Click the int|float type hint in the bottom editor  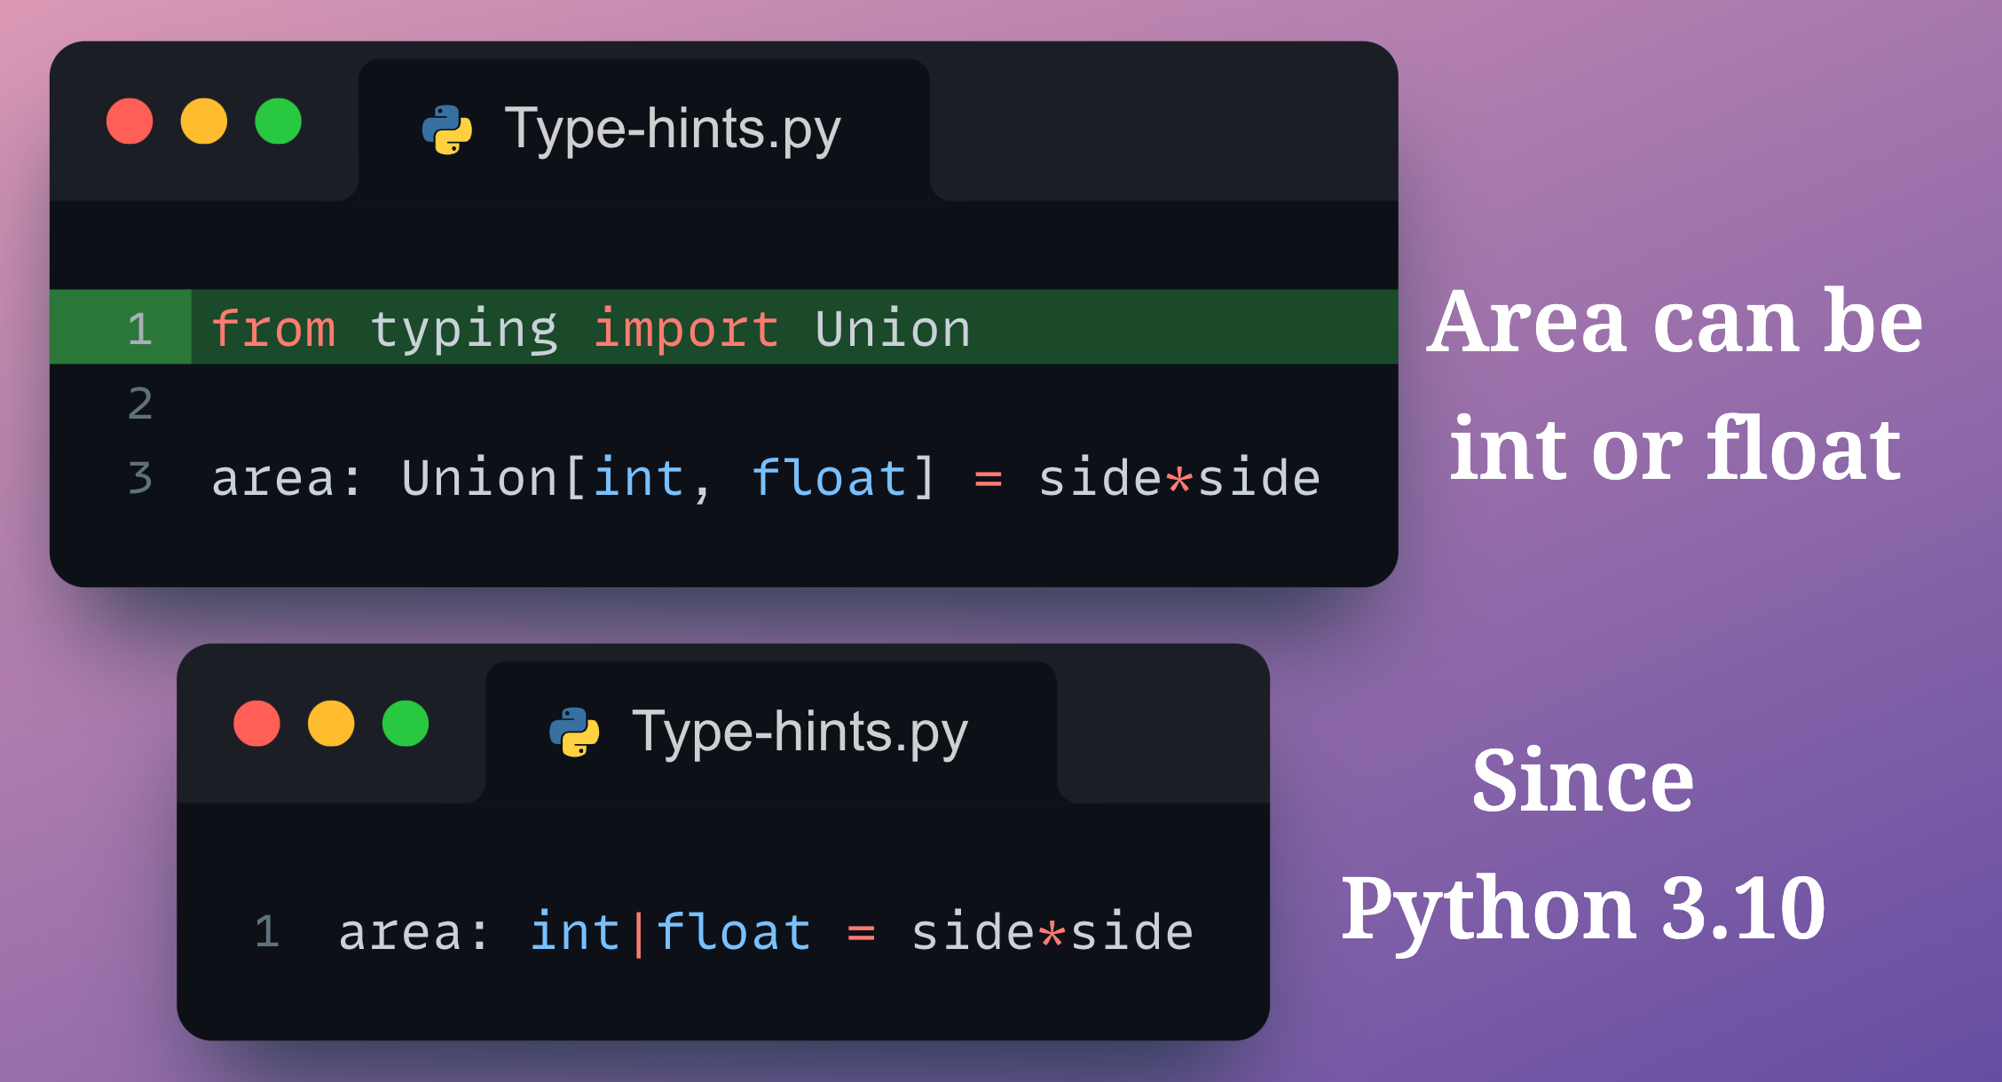tap(668, 929)
